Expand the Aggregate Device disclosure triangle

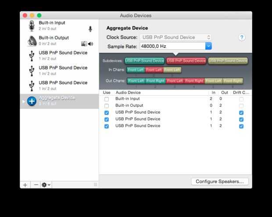click(23, 101)
